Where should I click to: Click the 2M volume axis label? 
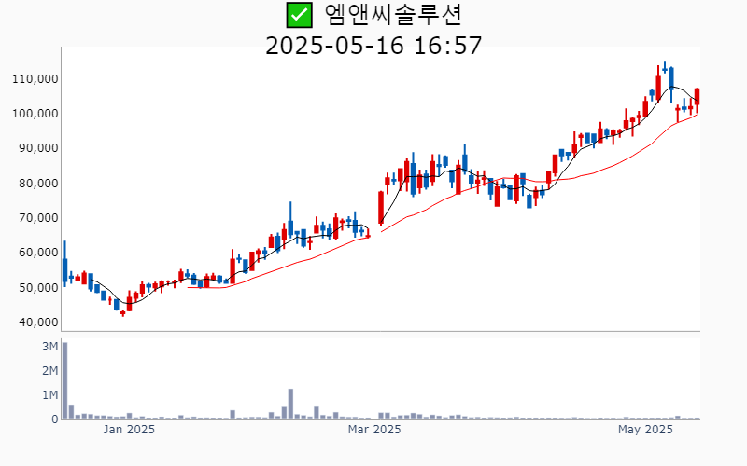pos(50,371)
